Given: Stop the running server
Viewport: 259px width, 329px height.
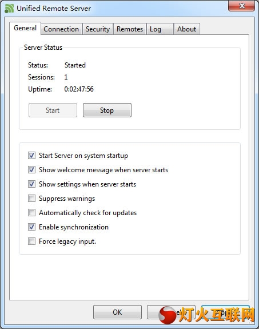Looking at the screenshot, I should (107, 110).
